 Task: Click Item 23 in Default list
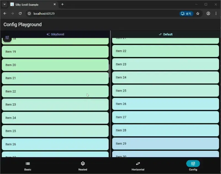click(x=165, y=64)
